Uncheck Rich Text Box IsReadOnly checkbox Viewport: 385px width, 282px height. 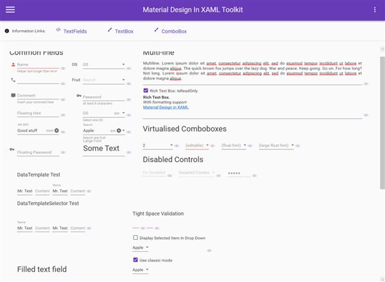[146, 90]
